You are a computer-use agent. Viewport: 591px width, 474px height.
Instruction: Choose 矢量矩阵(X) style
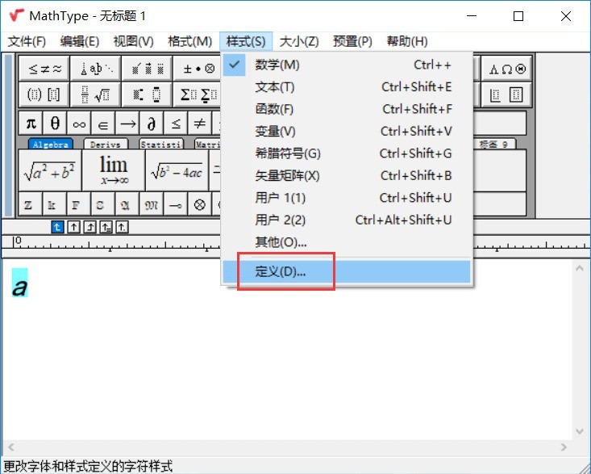click(347, 176)
